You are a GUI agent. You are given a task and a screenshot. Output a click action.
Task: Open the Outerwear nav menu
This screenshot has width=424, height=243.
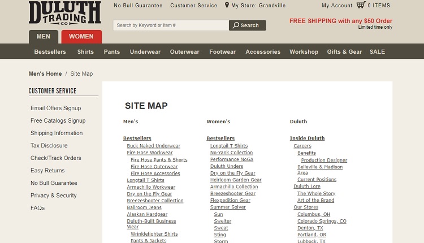[x=185, y=51]
